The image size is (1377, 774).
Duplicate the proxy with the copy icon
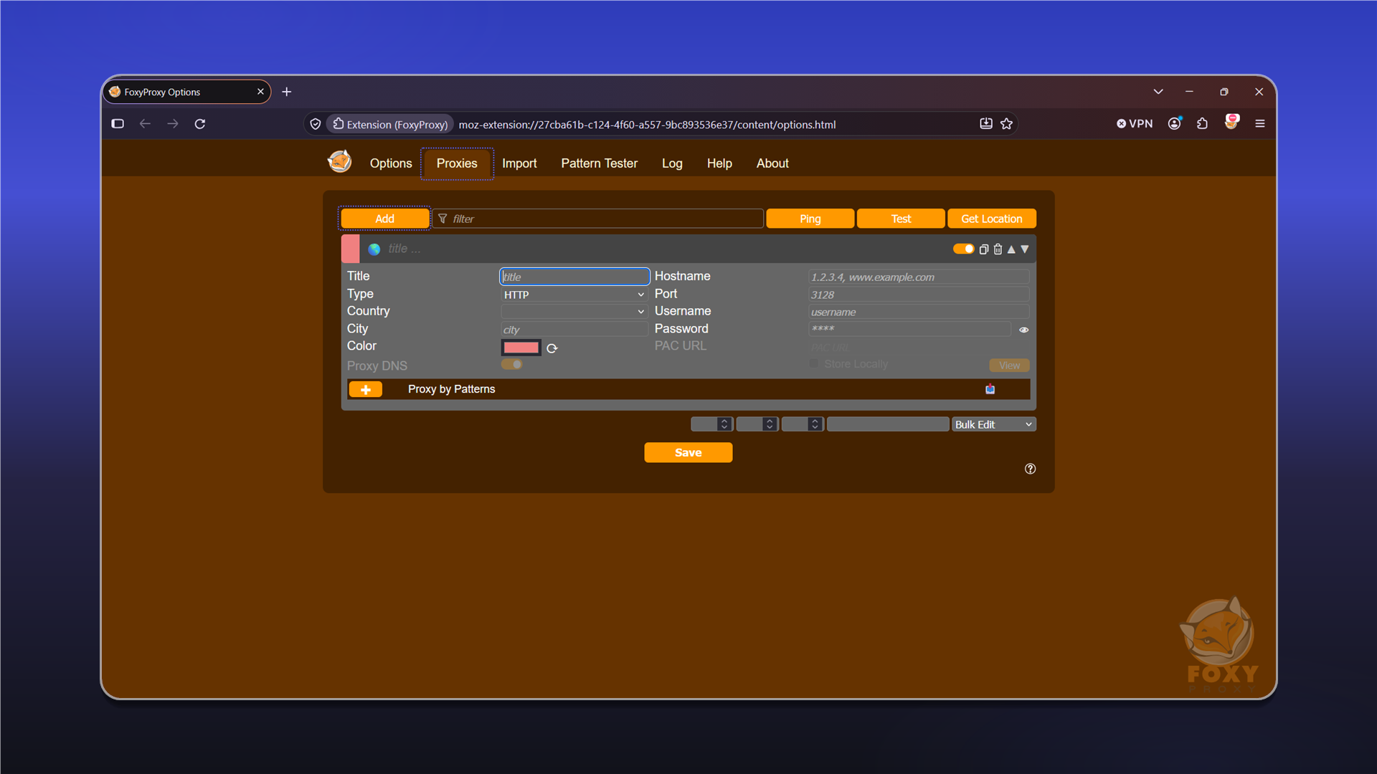click(984, 249)
